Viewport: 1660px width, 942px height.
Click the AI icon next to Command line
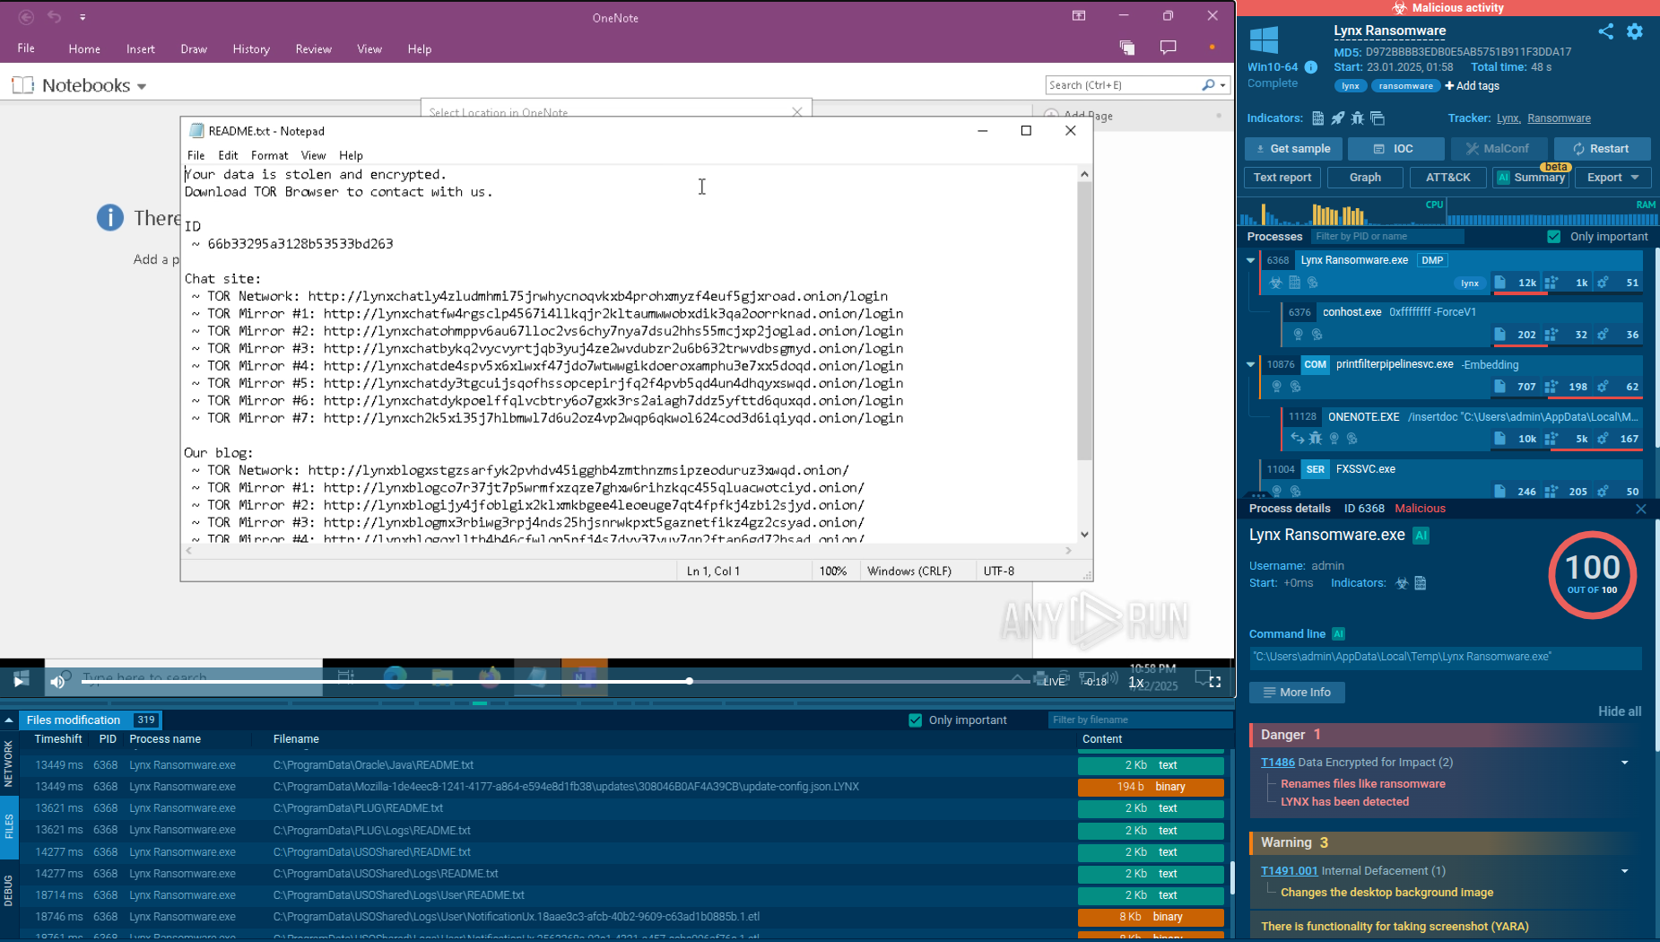(x=1338, y=634)
